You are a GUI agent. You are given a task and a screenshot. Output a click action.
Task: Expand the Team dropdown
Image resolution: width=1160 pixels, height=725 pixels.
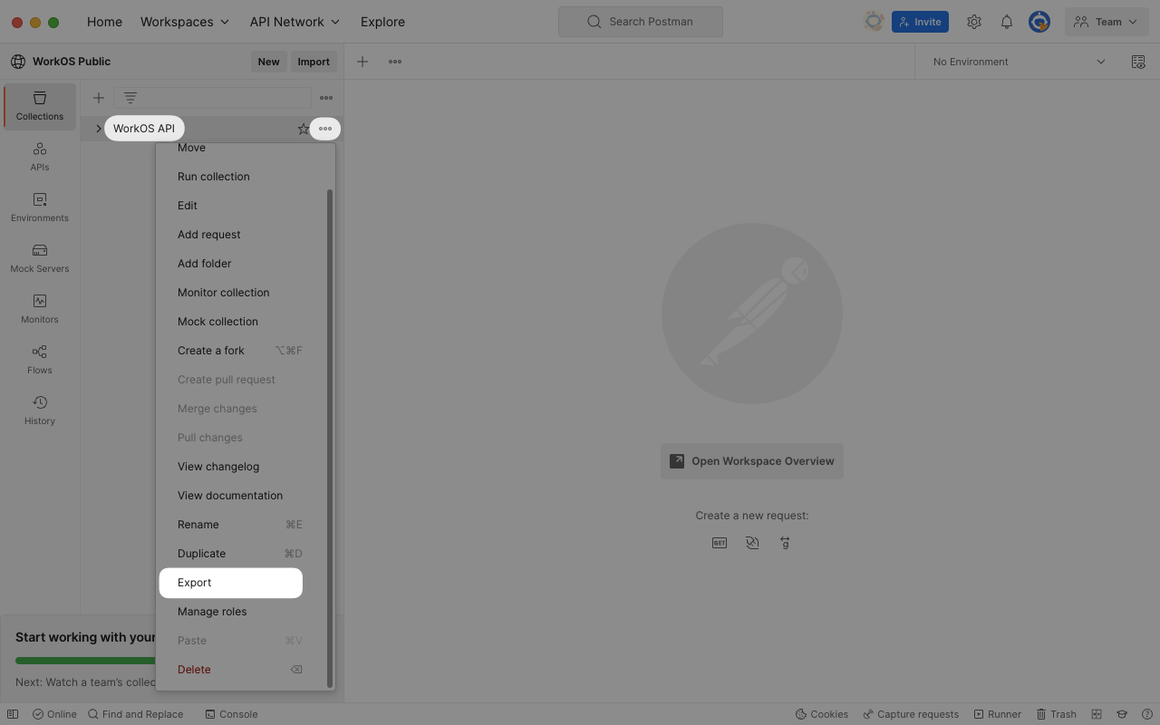(x=1107, y=22)
